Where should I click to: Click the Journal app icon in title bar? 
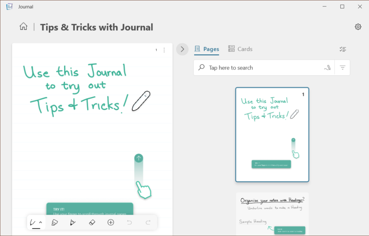click(x=9, y=6)
